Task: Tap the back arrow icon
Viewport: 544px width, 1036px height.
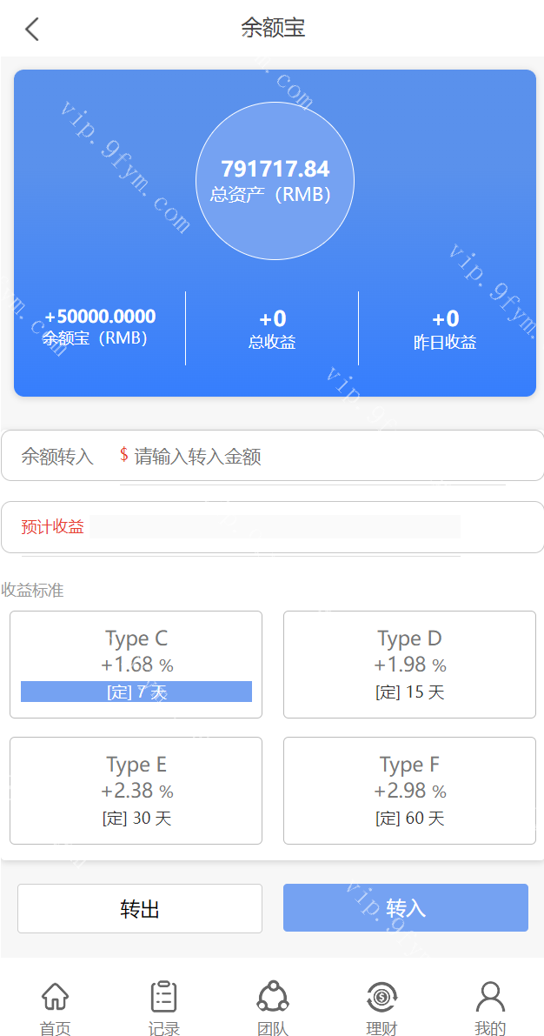Action: click(32, 30)
